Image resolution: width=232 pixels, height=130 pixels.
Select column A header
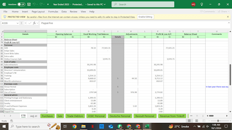coord(25,31)
